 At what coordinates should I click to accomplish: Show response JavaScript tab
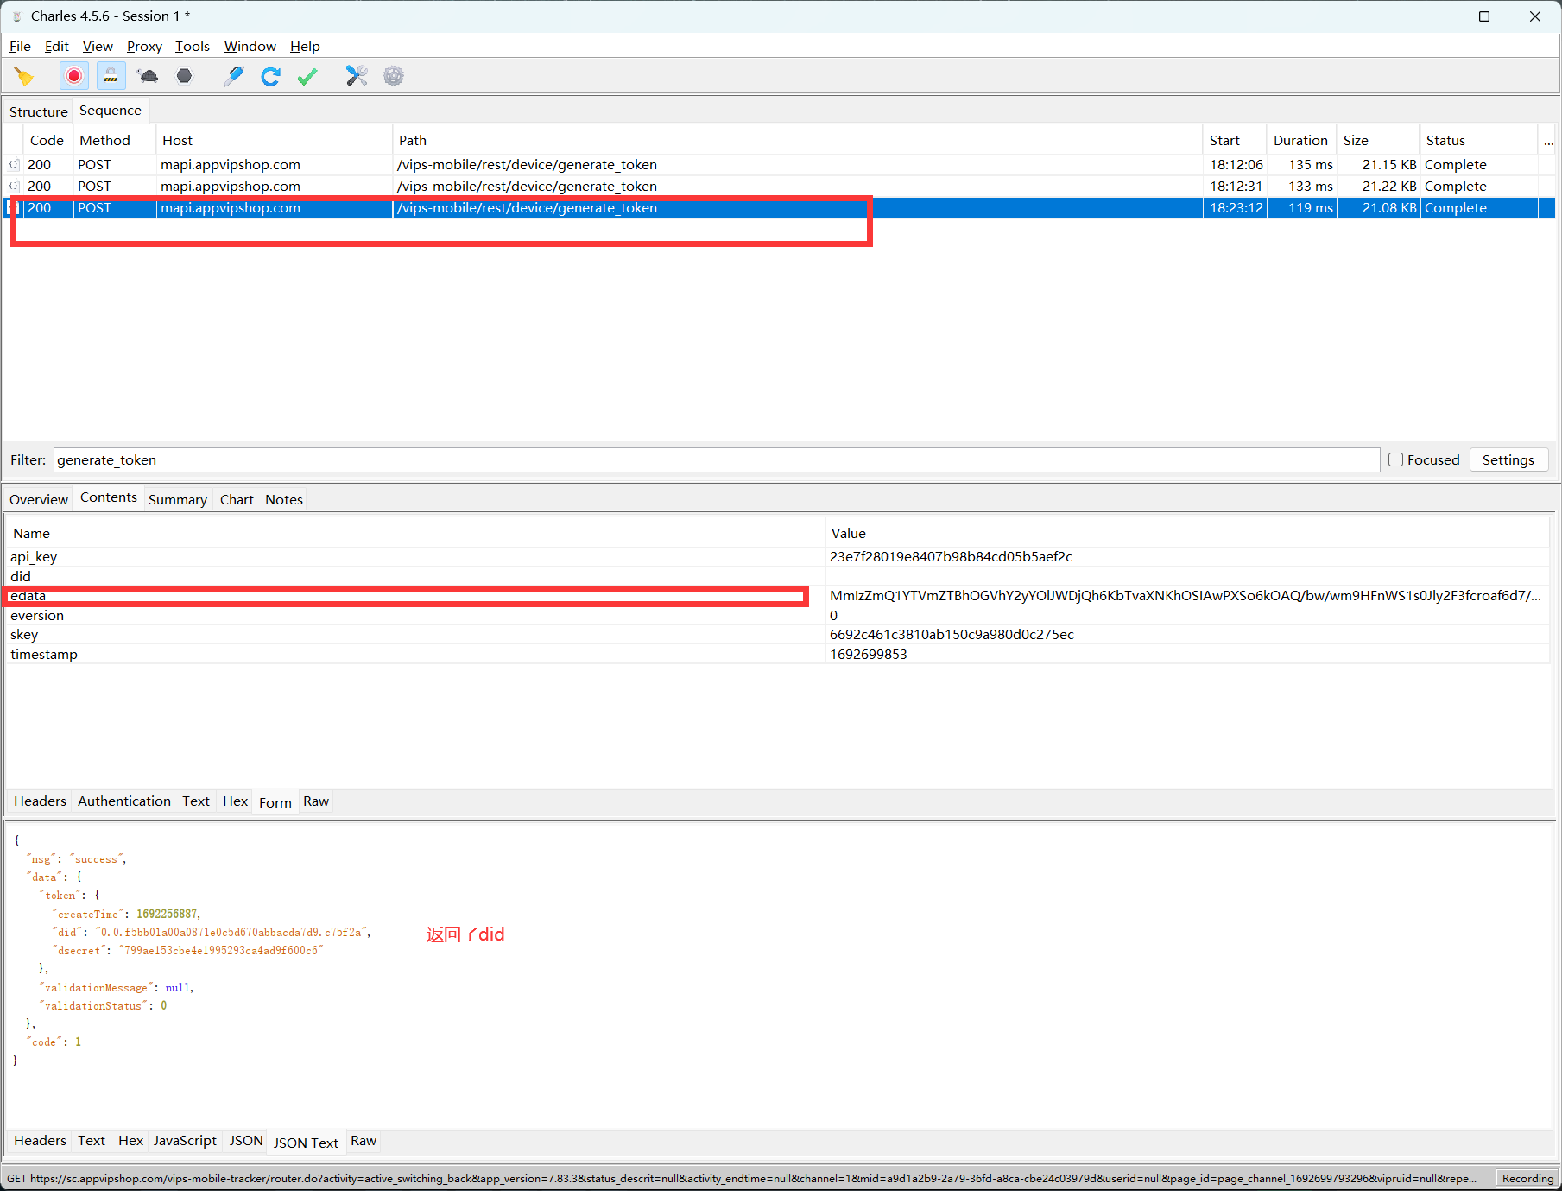tap(185, 1141)
